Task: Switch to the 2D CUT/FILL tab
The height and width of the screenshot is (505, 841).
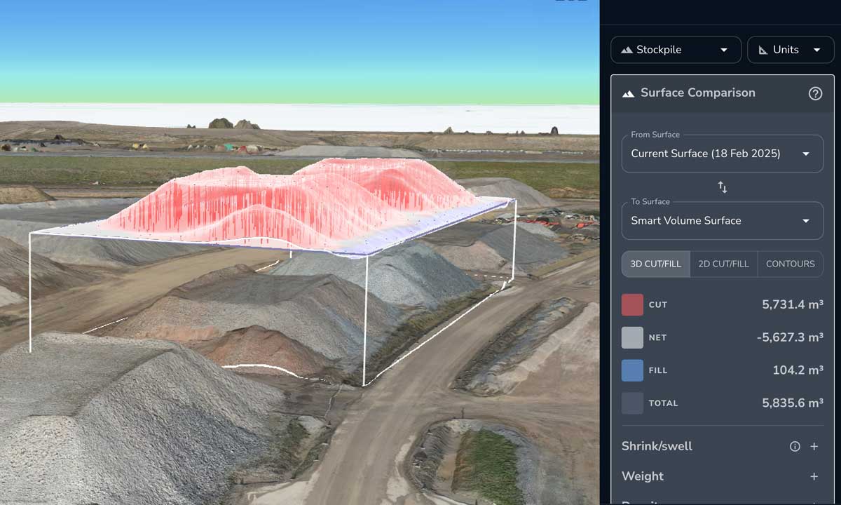Action: [x=723, y=264]
